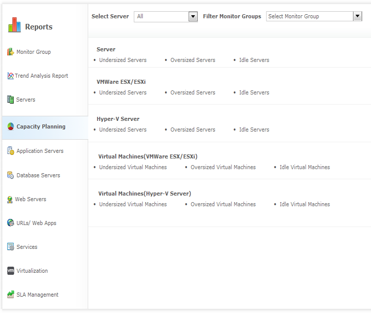
Task: Click the Application Servers icon
Action: click(x=11, y=151)
